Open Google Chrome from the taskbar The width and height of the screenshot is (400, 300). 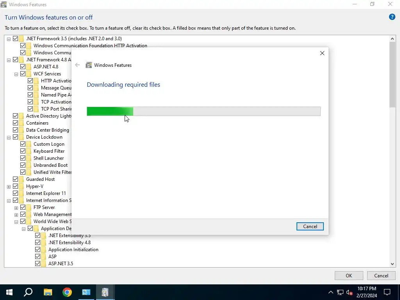pyautogui.click(x=67, y=292)
